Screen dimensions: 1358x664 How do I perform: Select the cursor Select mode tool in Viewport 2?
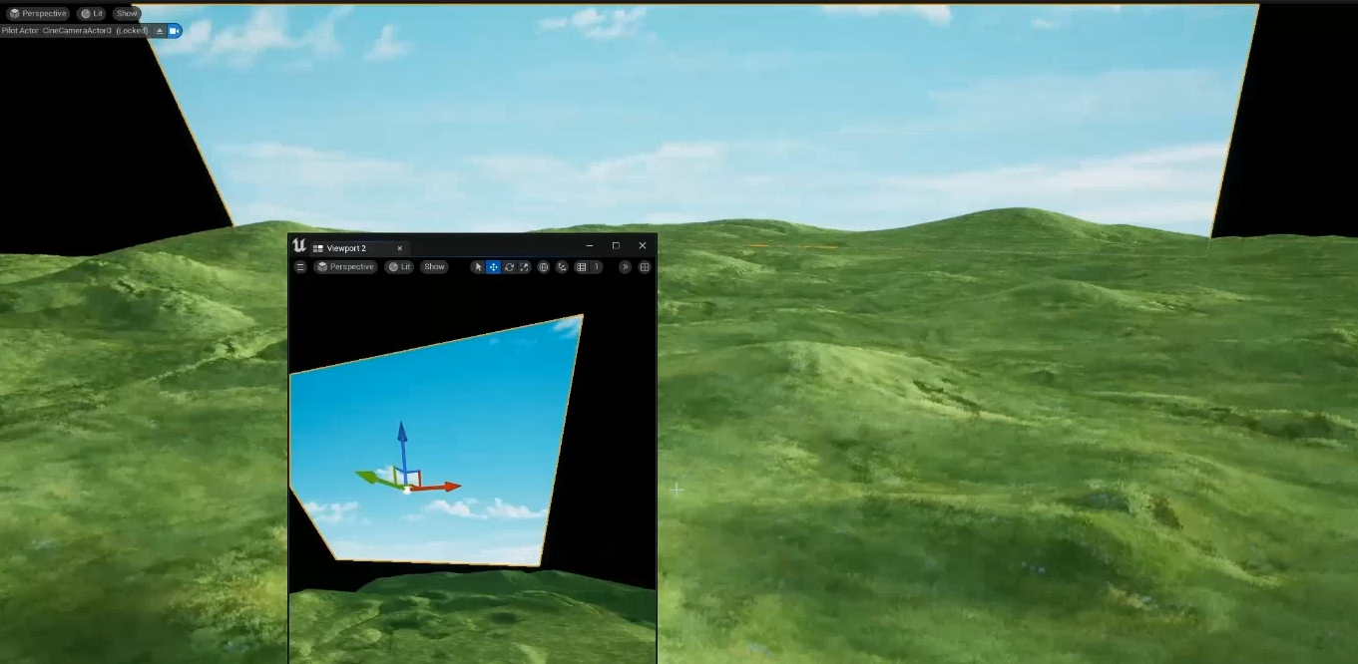pyautogui.click(x=478, y=267)
